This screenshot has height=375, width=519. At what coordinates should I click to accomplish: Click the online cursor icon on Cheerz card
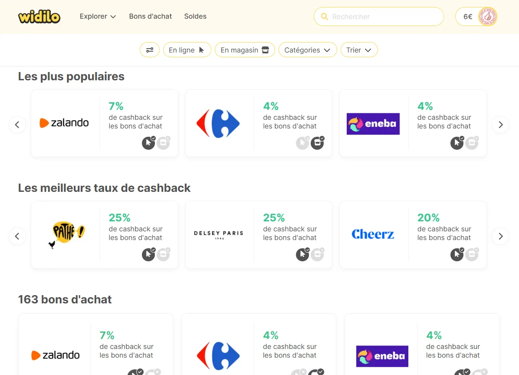click(x=457, y=254)
